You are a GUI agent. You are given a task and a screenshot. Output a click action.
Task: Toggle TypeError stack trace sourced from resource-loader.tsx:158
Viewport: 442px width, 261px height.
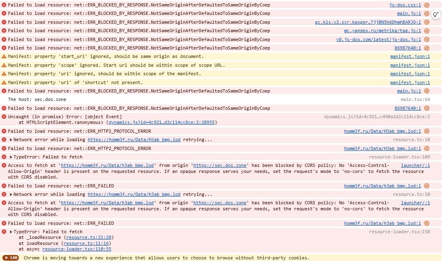tap(11, 232)
